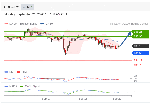Select the chart timestamp 'Monday, September 21, 2020'
Screen dimensions: 152x105
coord(24,14)
